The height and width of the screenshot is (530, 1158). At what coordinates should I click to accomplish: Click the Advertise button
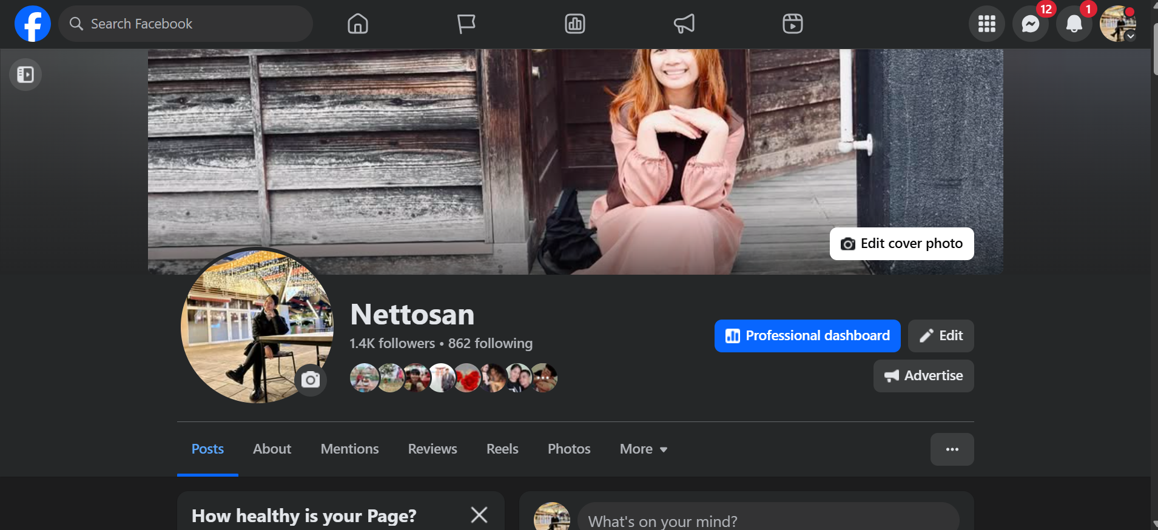(x=924, y=376)
